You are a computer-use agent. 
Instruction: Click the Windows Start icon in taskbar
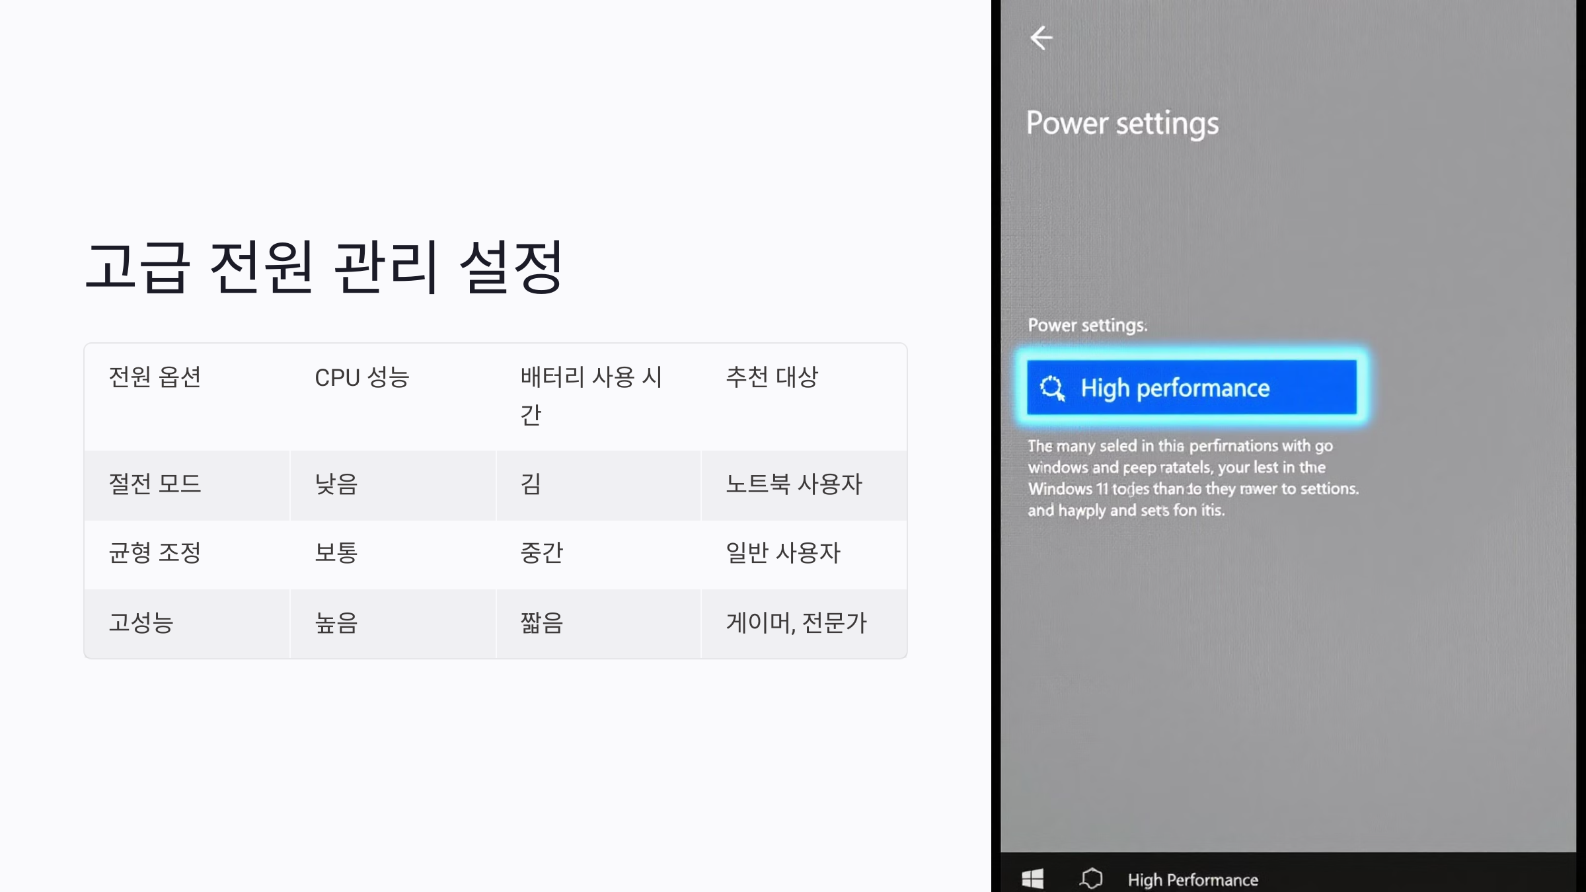click(1032, 879)
